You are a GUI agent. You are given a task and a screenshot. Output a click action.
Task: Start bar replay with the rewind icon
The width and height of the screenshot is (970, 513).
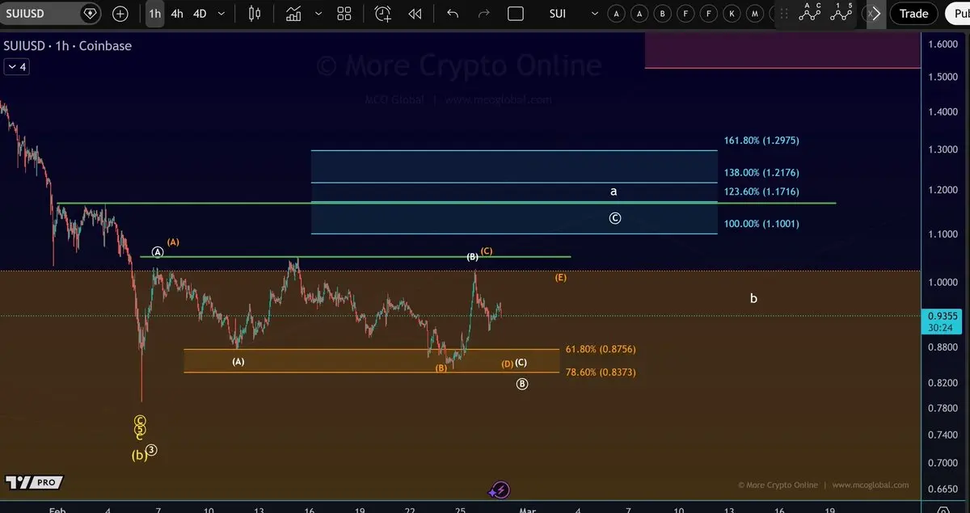[415, 14]
